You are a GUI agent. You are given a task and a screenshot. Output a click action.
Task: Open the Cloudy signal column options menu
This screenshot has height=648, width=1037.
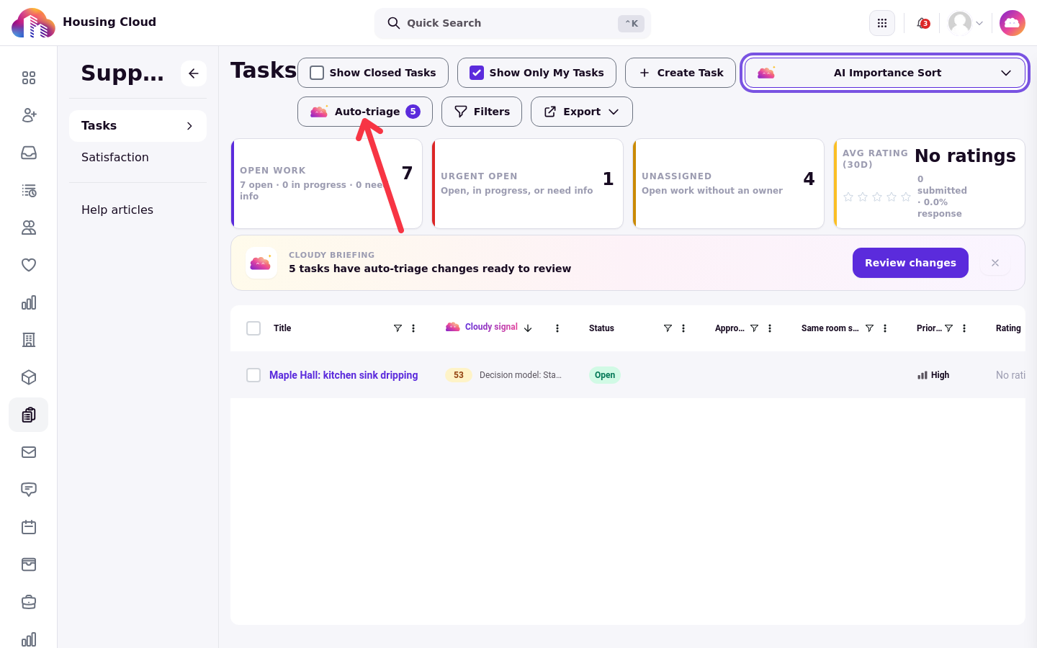pos(557,328)
